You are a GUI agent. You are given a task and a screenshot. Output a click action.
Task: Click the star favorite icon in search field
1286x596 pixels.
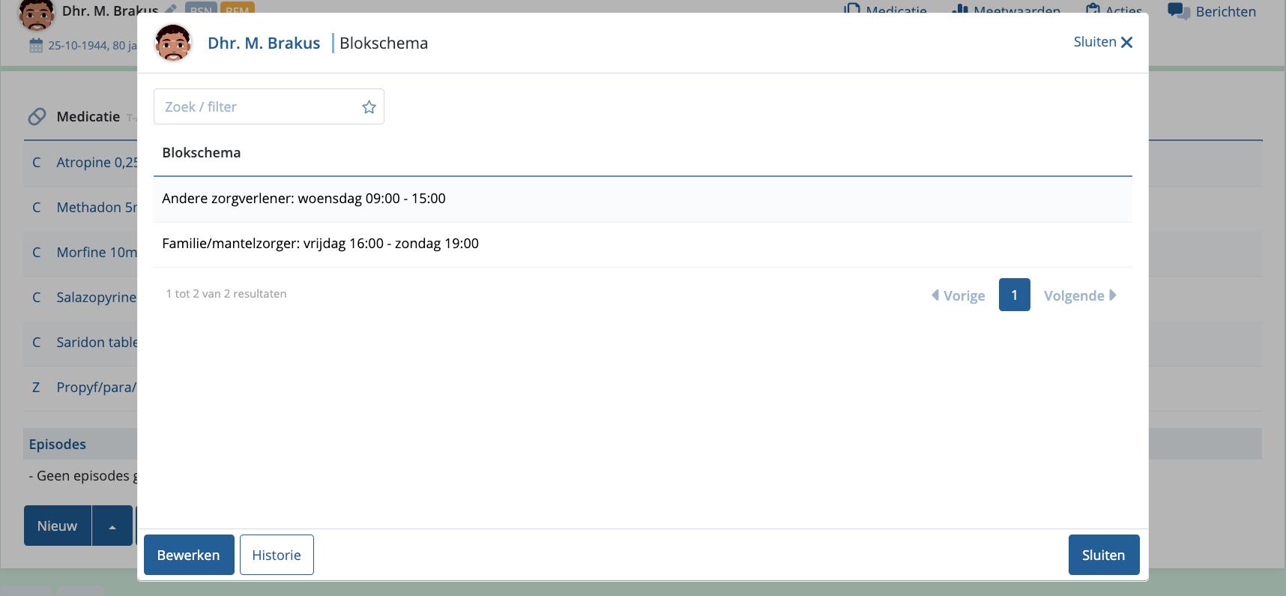point(369,107)
